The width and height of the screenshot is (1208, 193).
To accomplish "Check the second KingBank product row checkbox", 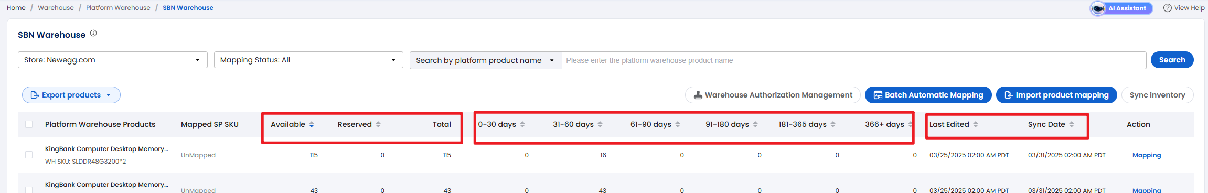I will (29, 190).
